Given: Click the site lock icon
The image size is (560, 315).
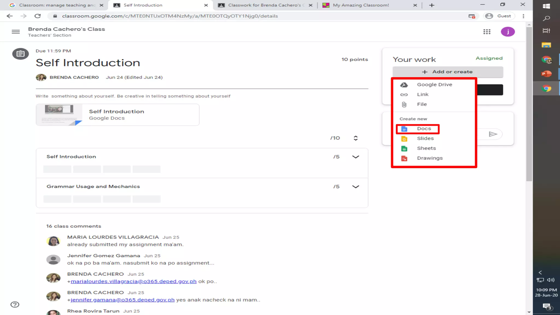Looking at the screenshot, I should (55, 16).
